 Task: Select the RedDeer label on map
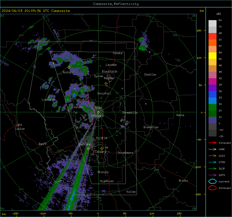pos(109,78)
